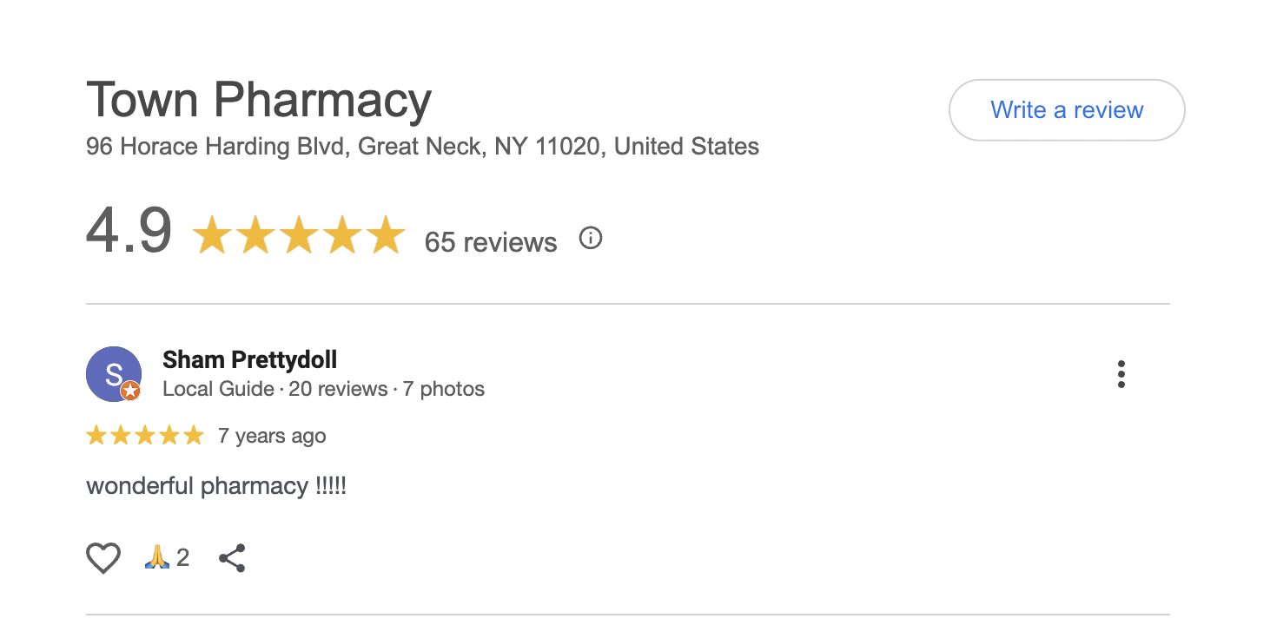This screenshot has height=625, width=1270.
Task: Like the review with the heart icon
Action: click(103, 557)
